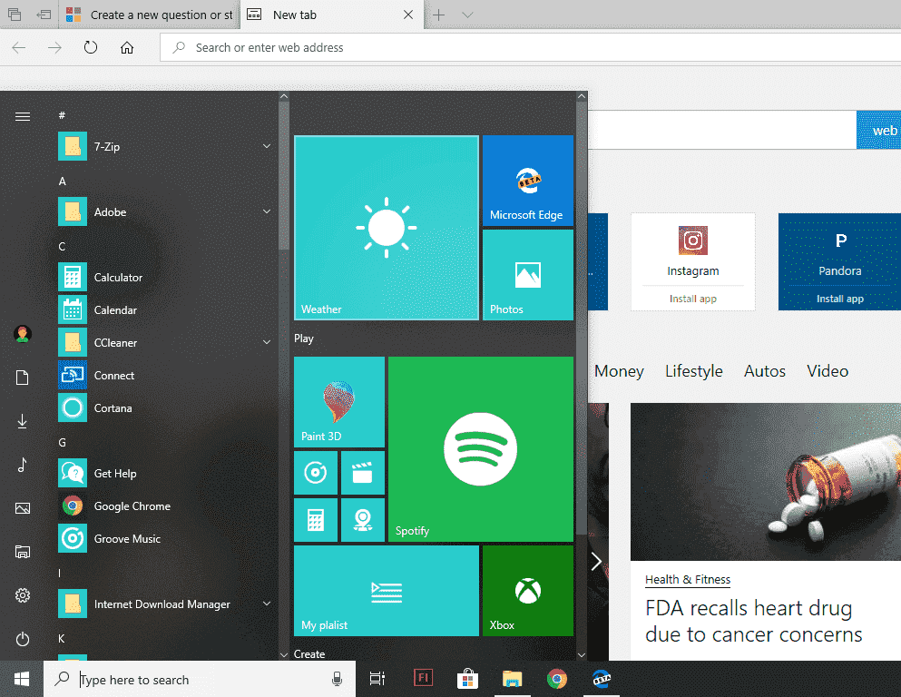
Task: Open Settings gear in the Start sidebar
Action: [23, 595]
